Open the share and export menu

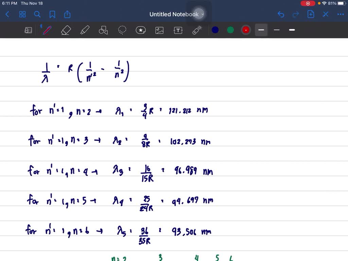point(67,14)
